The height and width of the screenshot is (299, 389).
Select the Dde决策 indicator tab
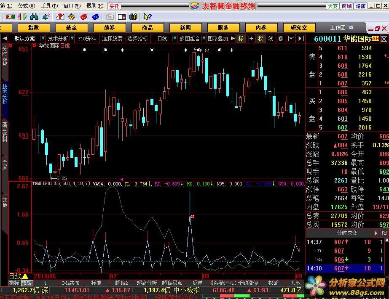[x=71, y=283]
